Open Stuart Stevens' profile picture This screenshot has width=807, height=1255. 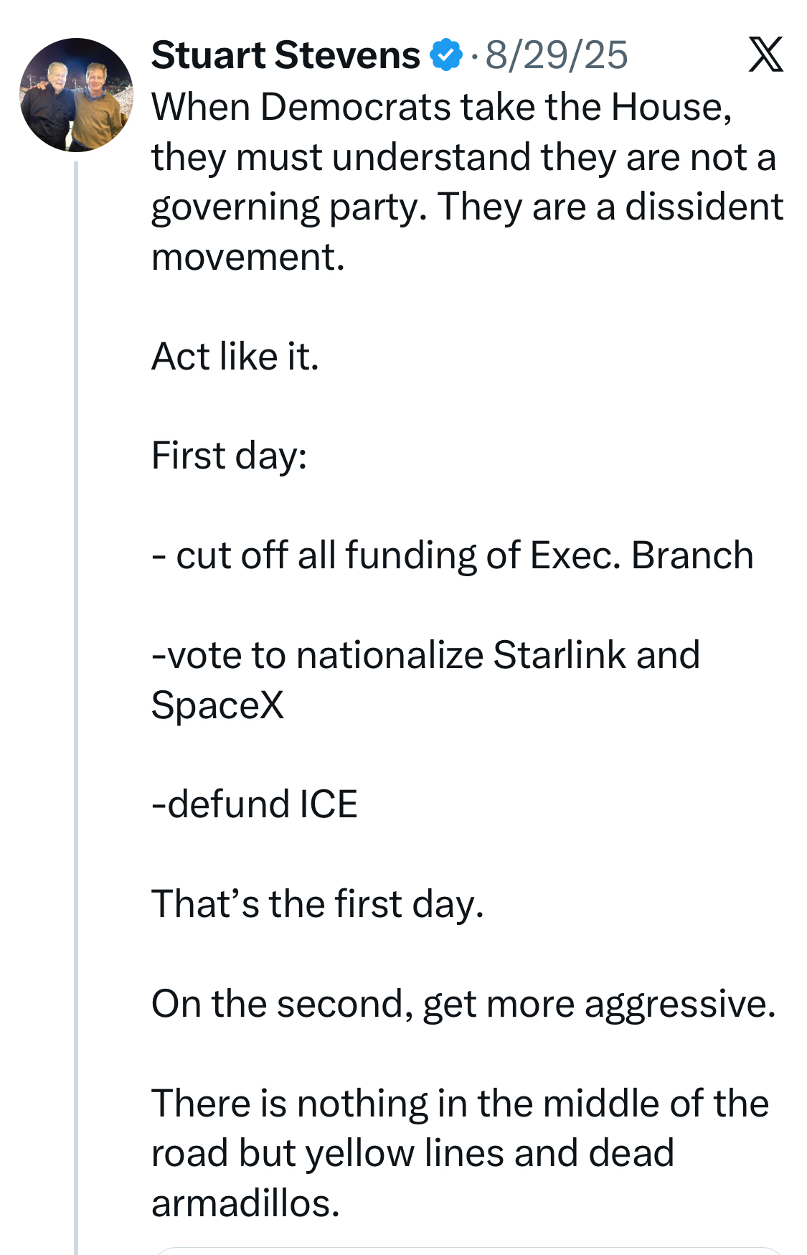click(x=76, y=95)
